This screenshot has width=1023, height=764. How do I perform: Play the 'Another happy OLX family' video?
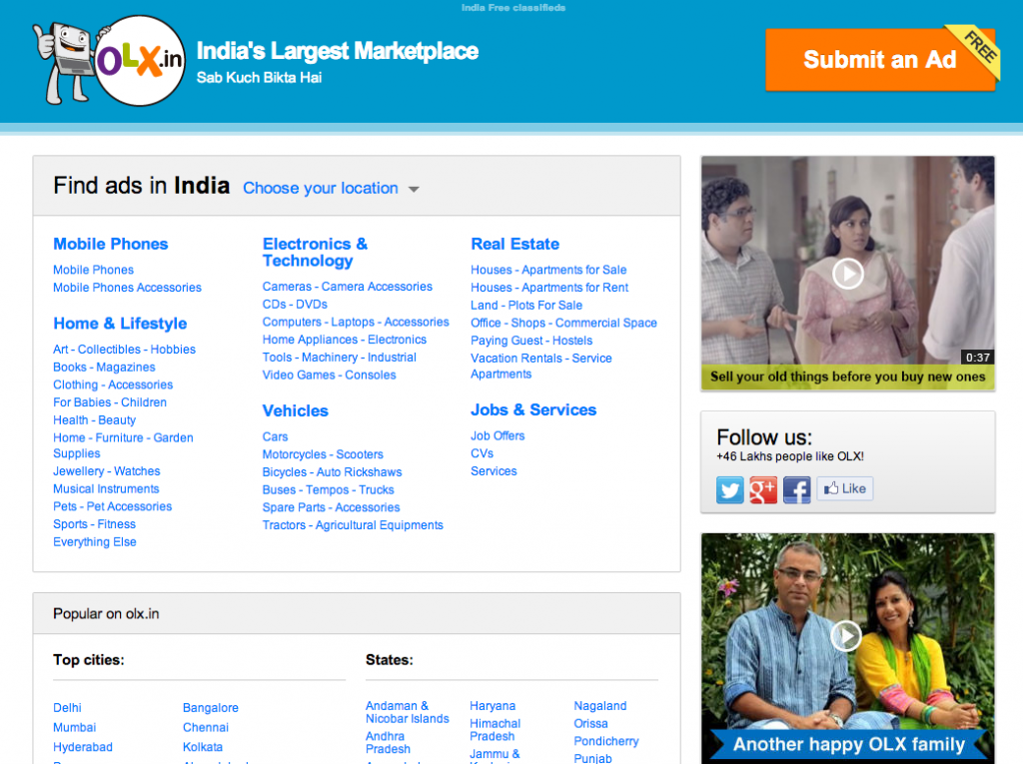pyautogui.click(x=846, y=635)
